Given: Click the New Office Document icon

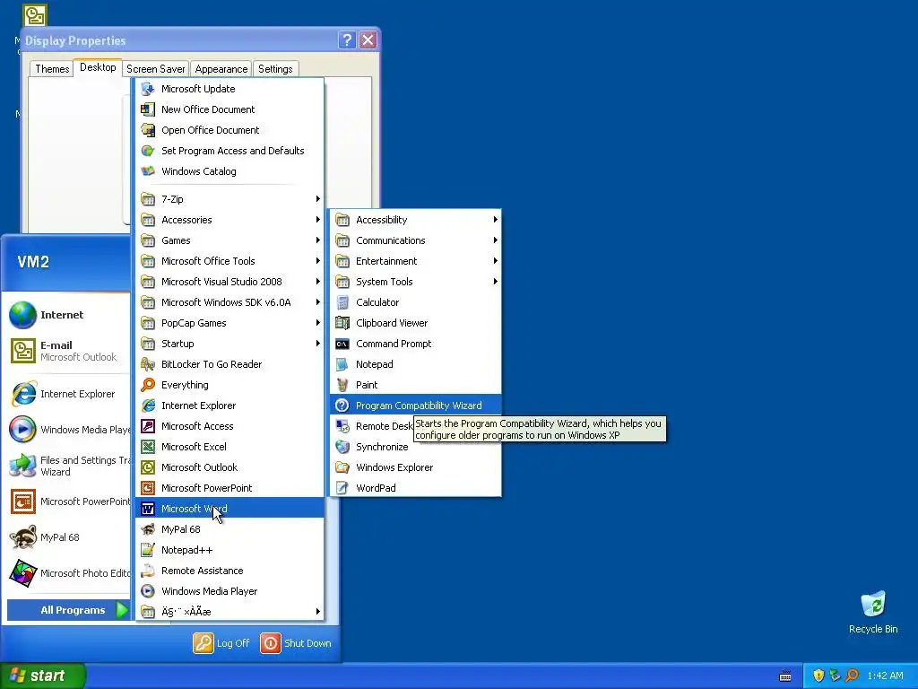Looking at the screenshot, I should [x=148, y=109].
